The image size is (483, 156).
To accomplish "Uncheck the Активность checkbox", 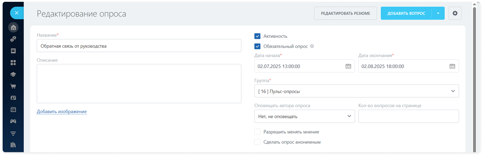I will pos(257,36).
